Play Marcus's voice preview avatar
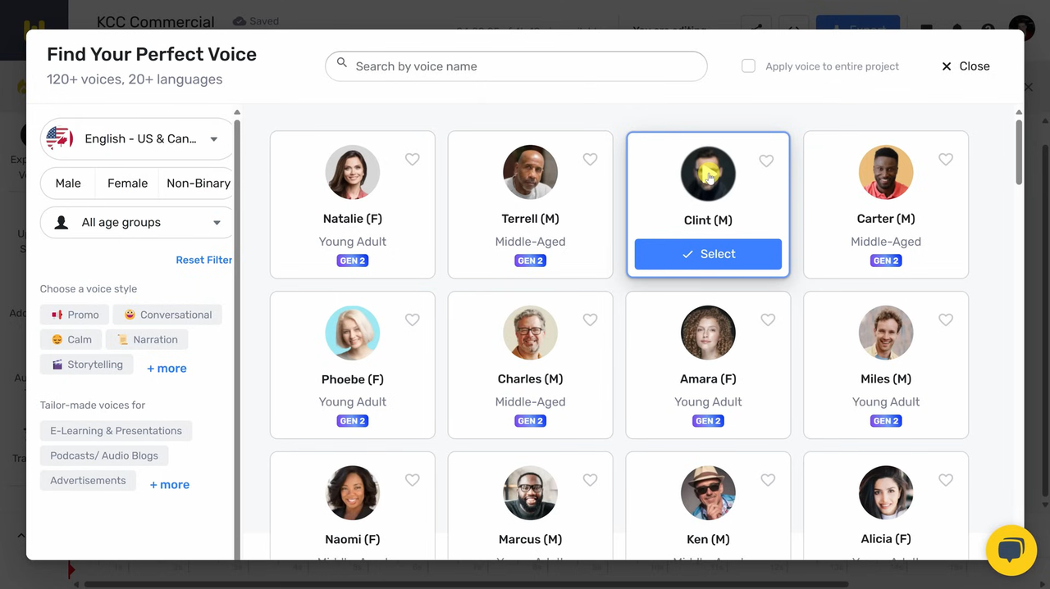The width and height of the screenshot is (1050, 589). point(530,492)
